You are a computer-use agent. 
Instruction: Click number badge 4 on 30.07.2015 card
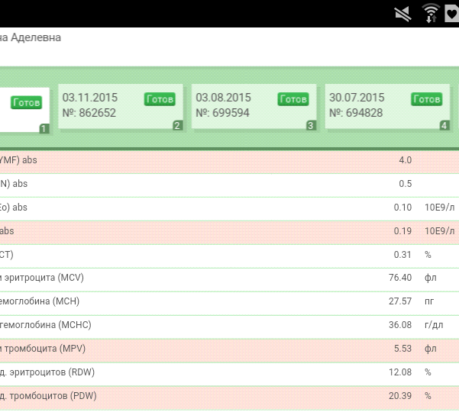[x=444, y=125]
